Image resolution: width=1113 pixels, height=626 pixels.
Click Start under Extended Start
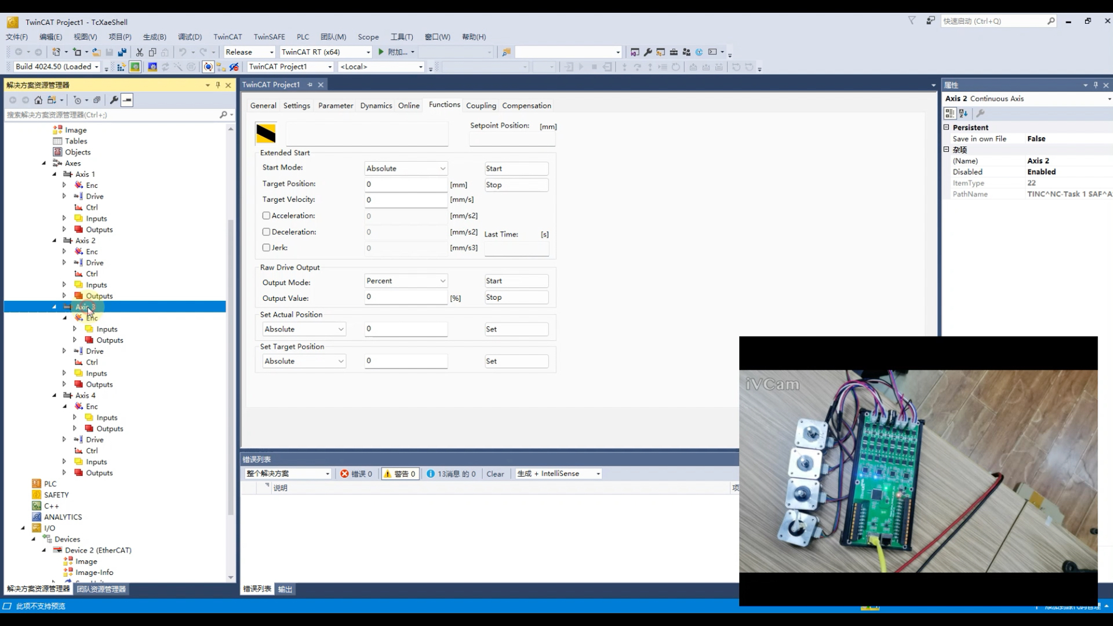pos(516,169)
